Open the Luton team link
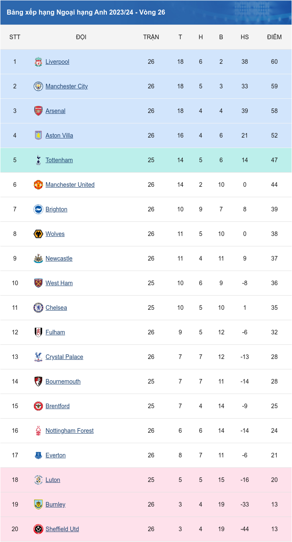Viewport: 292px width, 542px height. pos(53,480)
